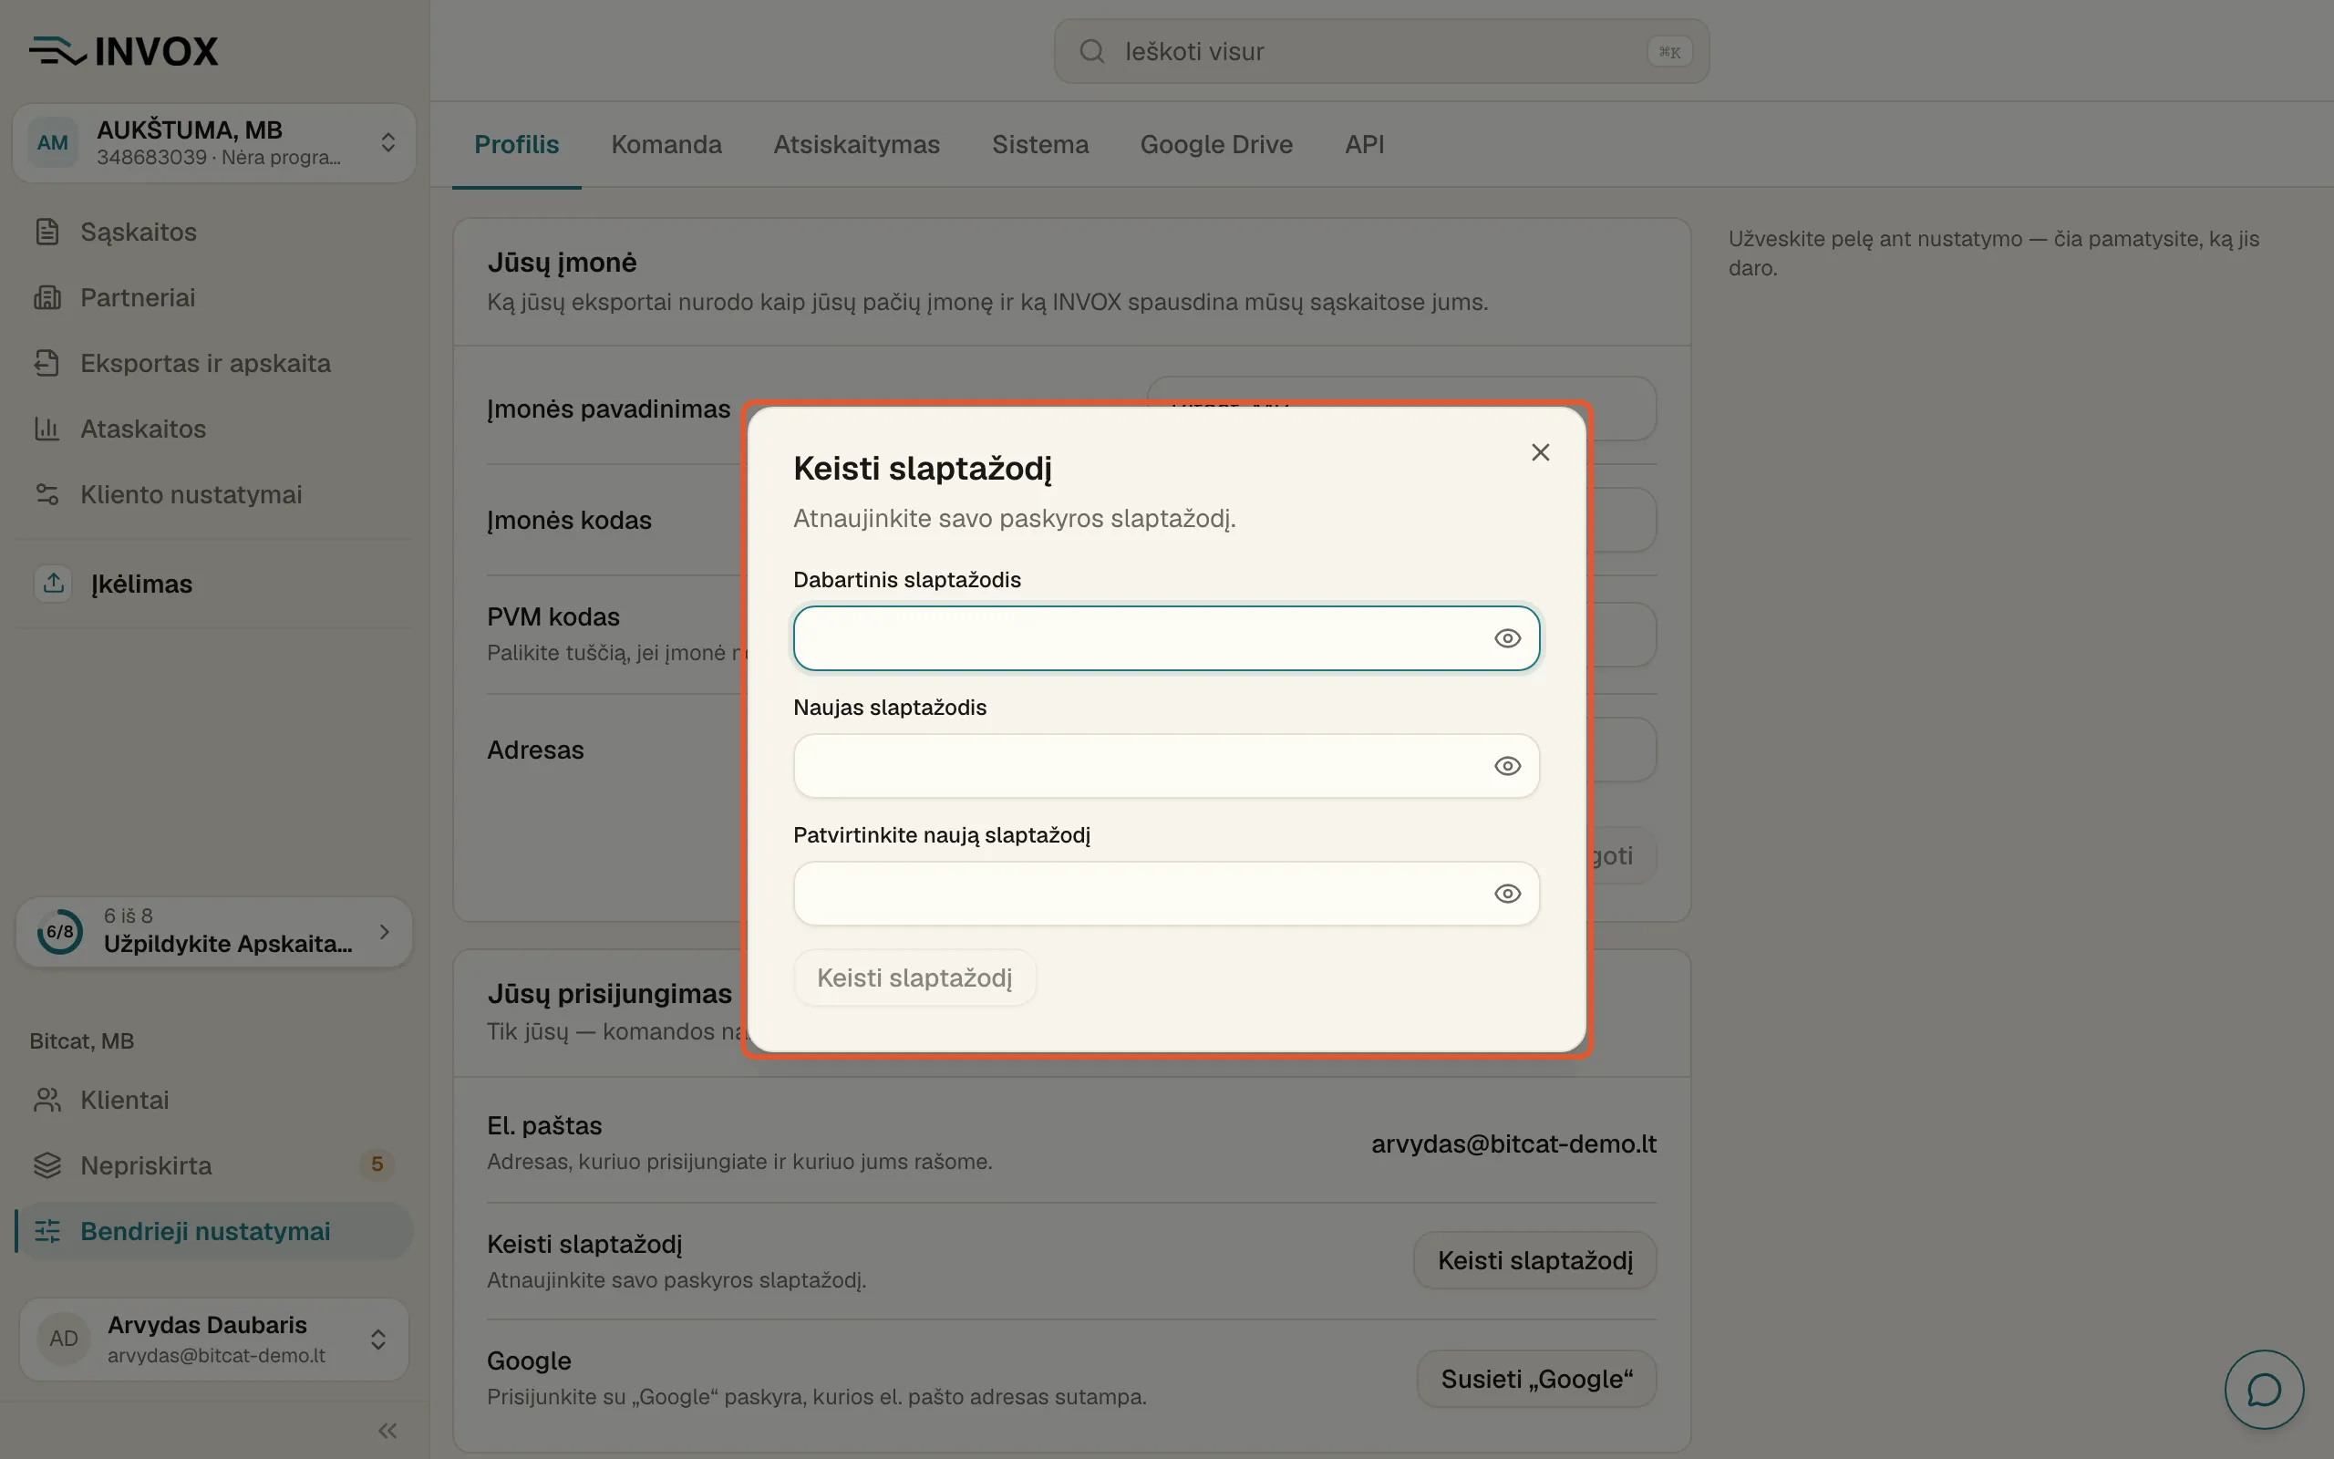Click the email arvydas@bitcat-demo.lt value
The height and width of the screenshot is (1459, 2334).
coord(1513,1143)
